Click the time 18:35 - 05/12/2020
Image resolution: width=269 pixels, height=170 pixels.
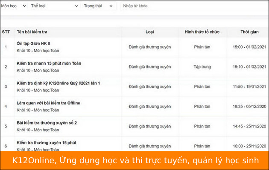[249, 106]
